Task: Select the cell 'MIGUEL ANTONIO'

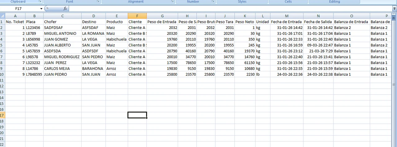Action: [x=62, y=33]
